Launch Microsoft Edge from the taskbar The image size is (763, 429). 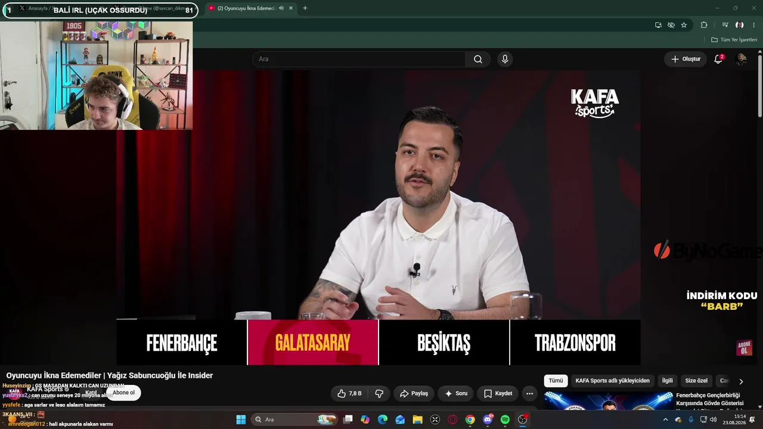pos(383,419)
